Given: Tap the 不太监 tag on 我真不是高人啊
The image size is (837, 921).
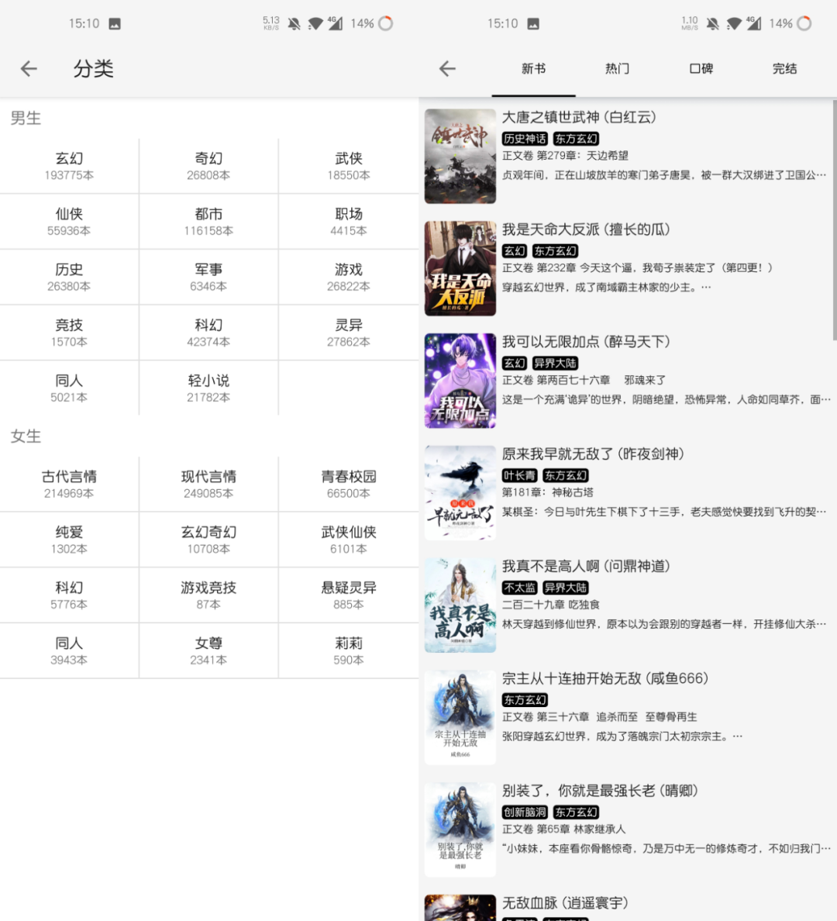Looking at the screenshot, I should (519, 588).
